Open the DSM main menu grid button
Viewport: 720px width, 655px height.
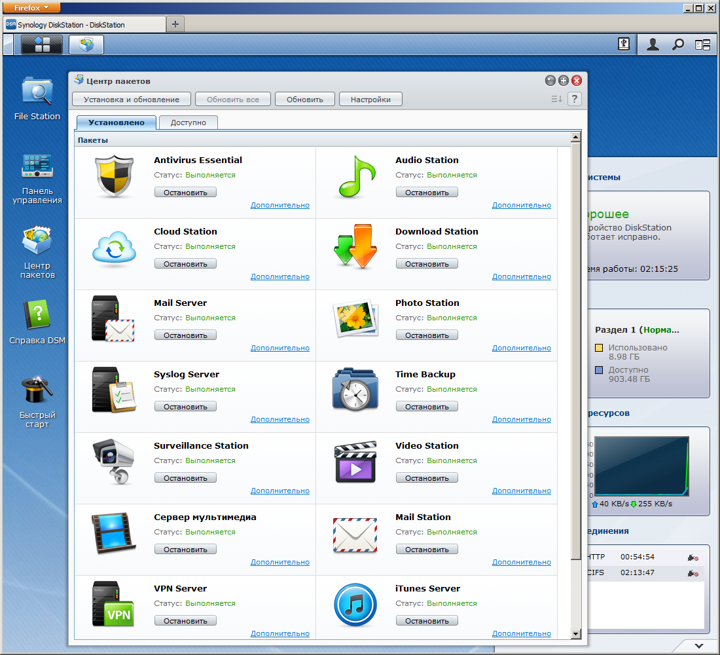(42, 45)
